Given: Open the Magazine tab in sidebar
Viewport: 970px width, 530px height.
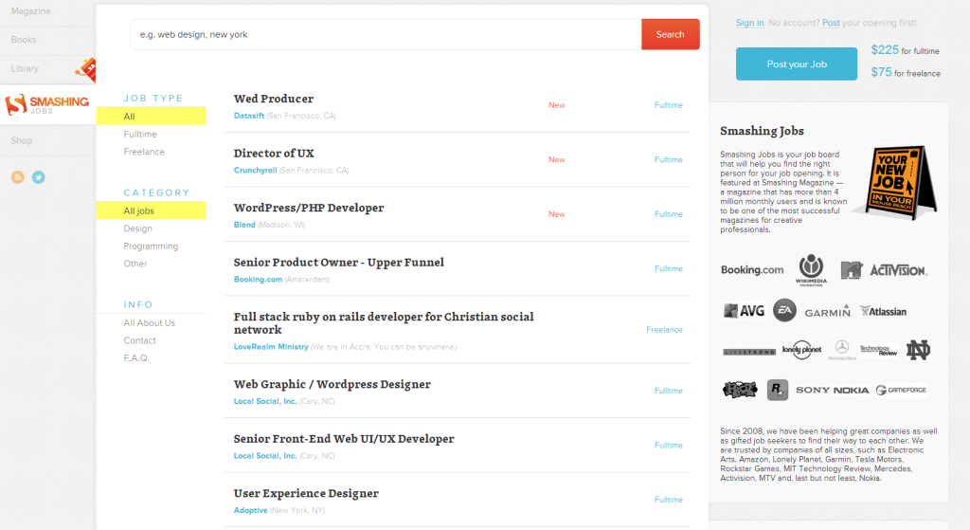Looking at the screenshot, I should point(31,10).
